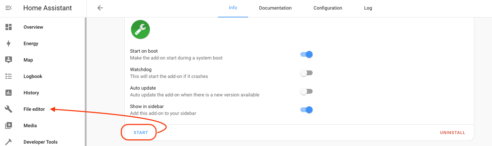Turn on the Auto update switch
The image size is (492, 146).
(306, 91)
